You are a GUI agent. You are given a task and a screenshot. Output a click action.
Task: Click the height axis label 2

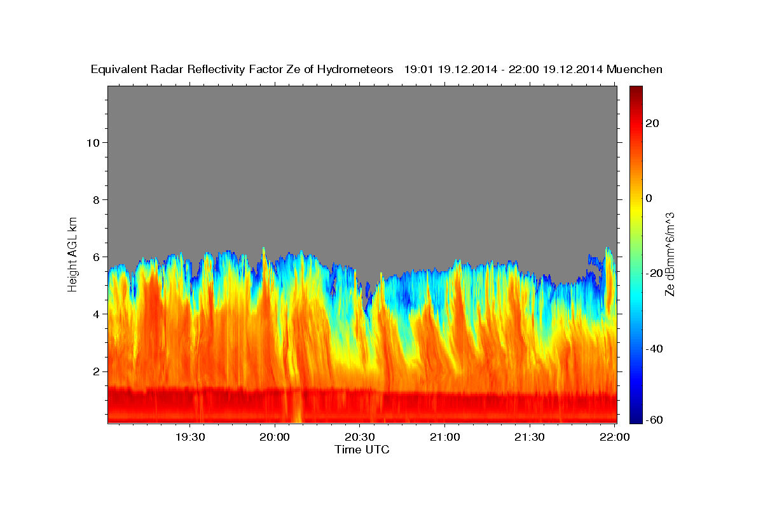coord(96,371)
